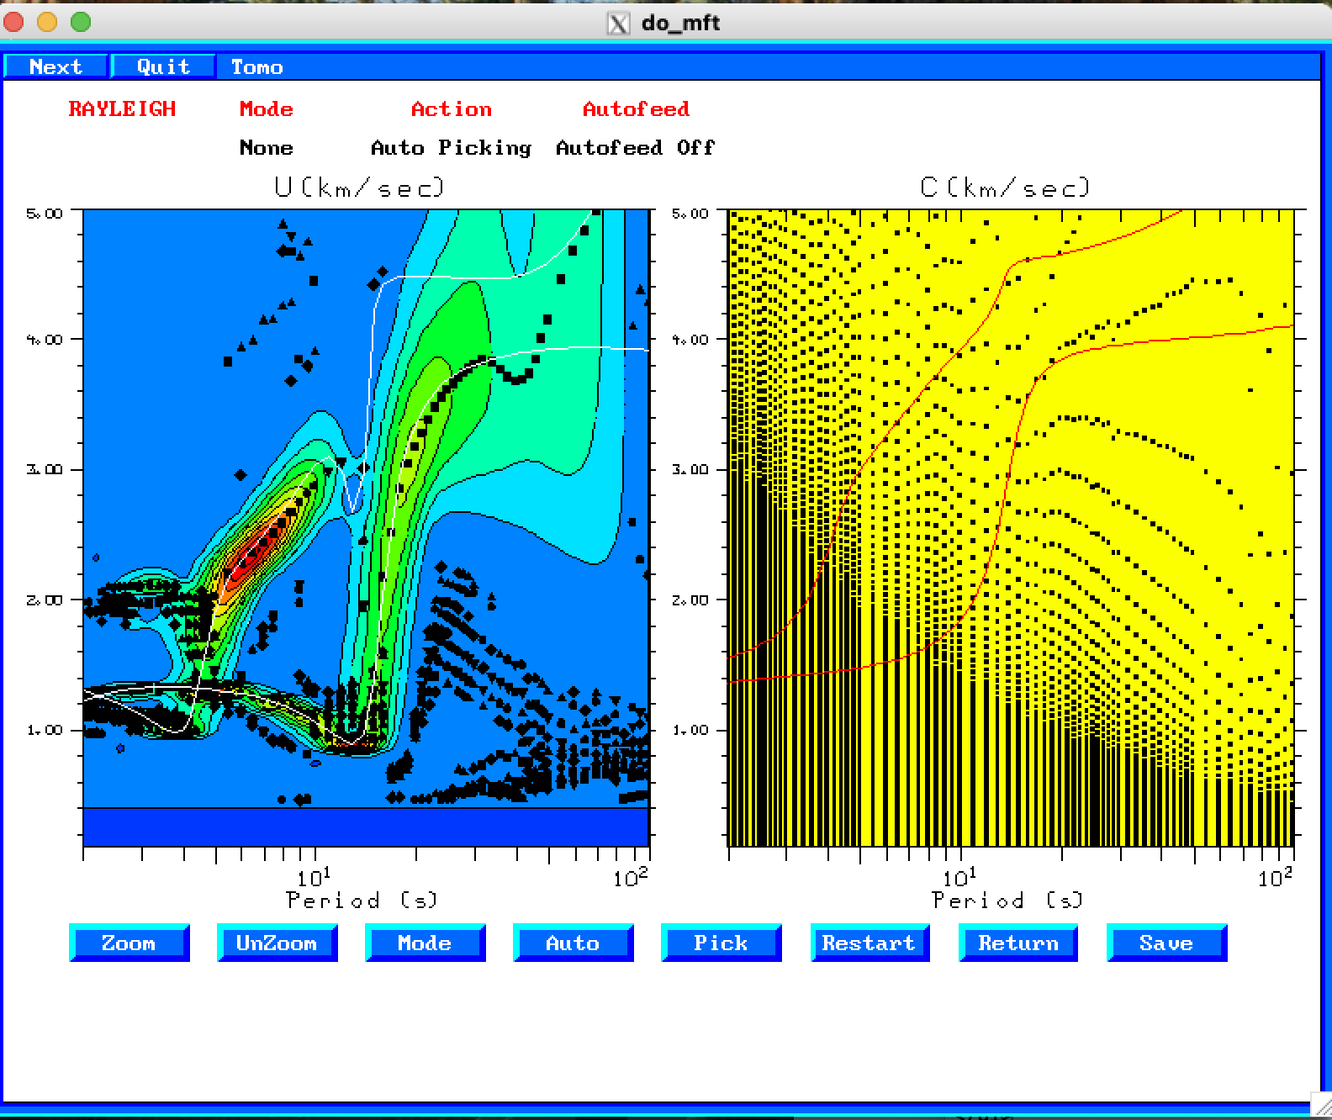Click the Pick button
The height and width of the screenshot is (1120, 1332).
click(x=721, y=943)
